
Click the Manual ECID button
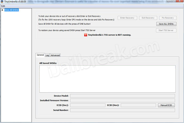pyautogui.click(x=166, y=105)
